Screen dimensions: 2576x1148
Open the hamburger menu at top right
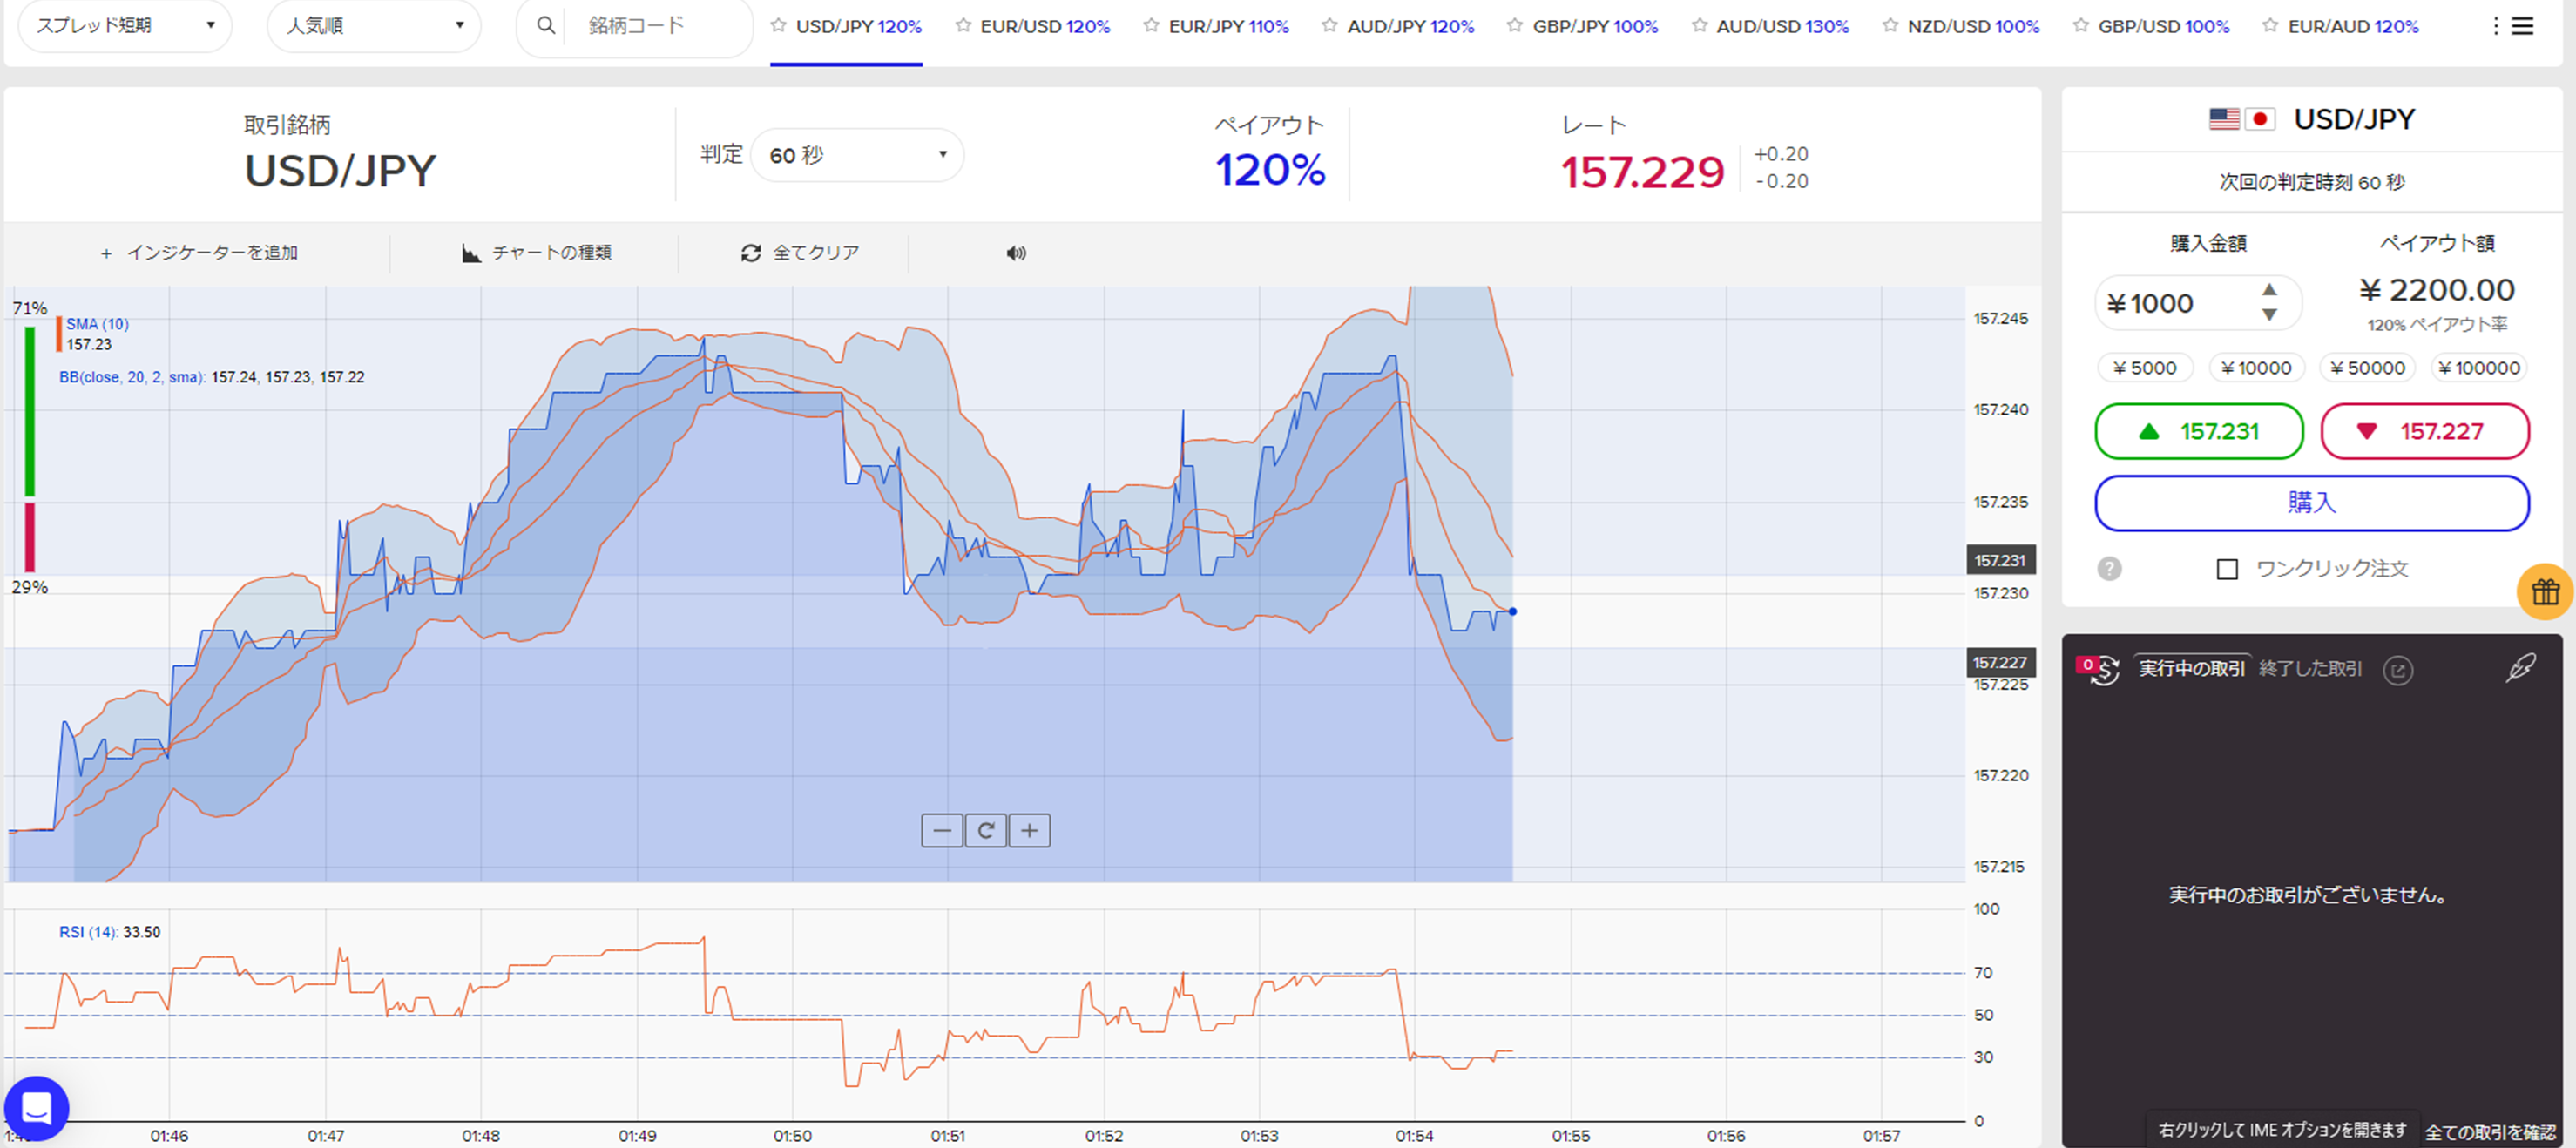click(x=2523, y=26)
